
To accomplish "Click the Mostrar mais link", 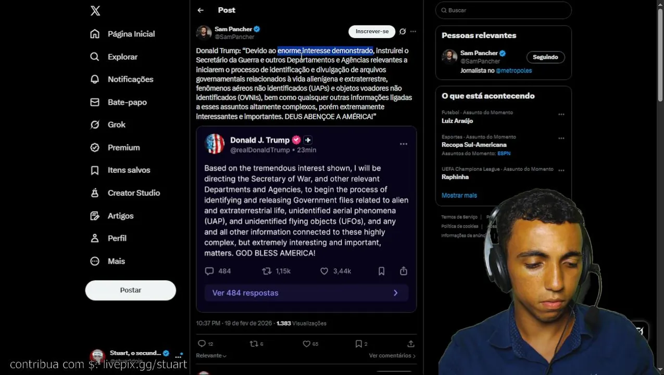I will (459, 195).
